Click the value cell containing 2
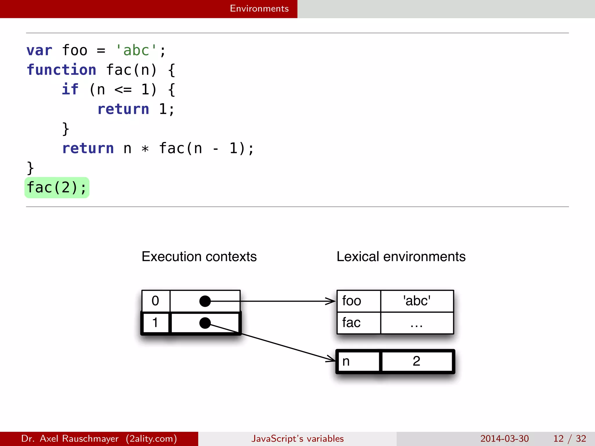 [x=417, y=362]
